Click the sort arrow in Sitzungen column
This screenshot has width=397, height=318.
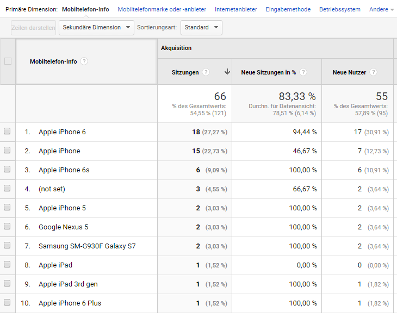click(227, 72)
